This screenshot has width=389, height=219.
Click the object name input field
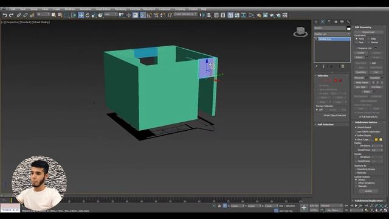(x=329, y=29)
